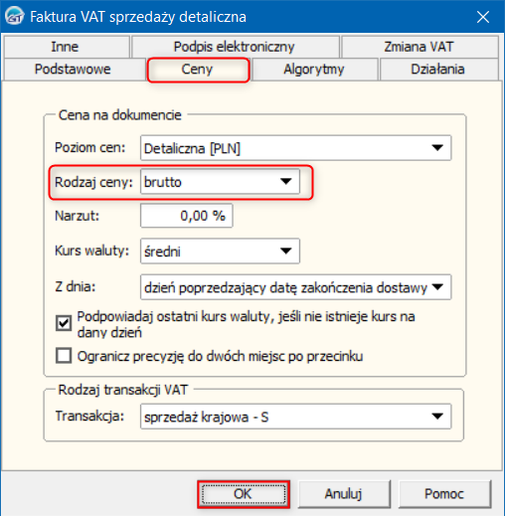Viewport: 505px width, 516px height.
Task: Open the Algorytmy tab
Action: pos(314,70)
